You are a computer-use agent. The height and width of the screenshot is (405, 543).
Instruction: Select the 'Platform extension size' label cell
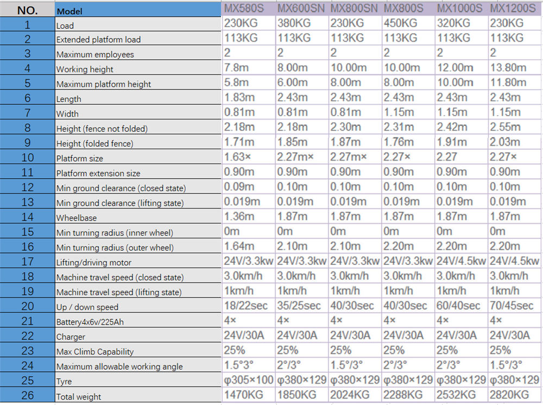pos(138,173)
